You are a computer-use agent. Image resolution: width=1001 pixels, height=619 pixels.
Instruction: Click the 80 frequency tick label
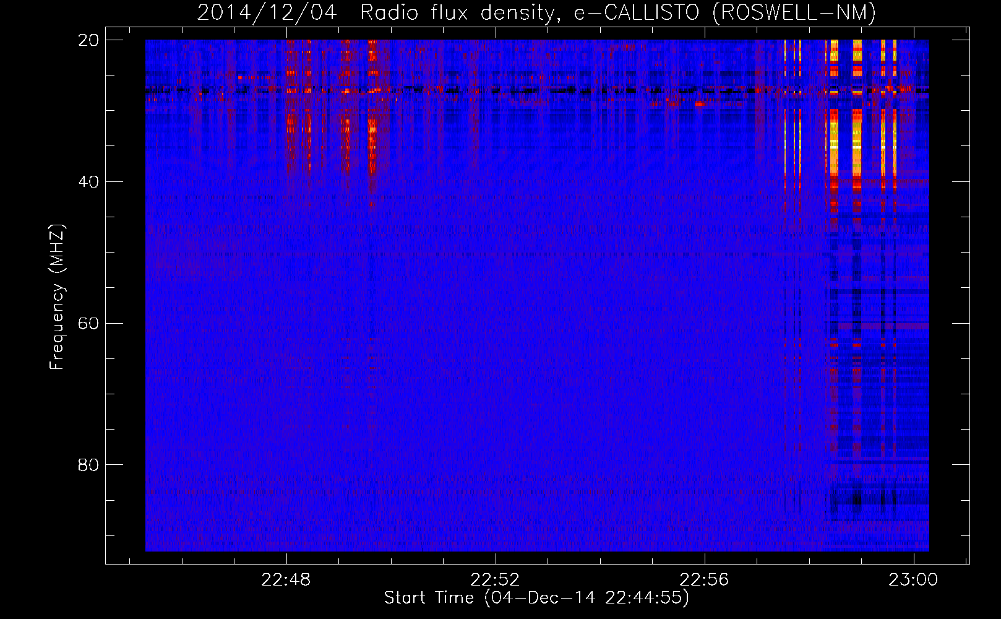88,465
